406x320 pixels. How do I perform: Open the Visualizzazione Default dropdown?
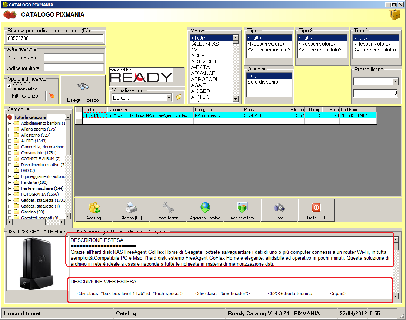point(169,98)
